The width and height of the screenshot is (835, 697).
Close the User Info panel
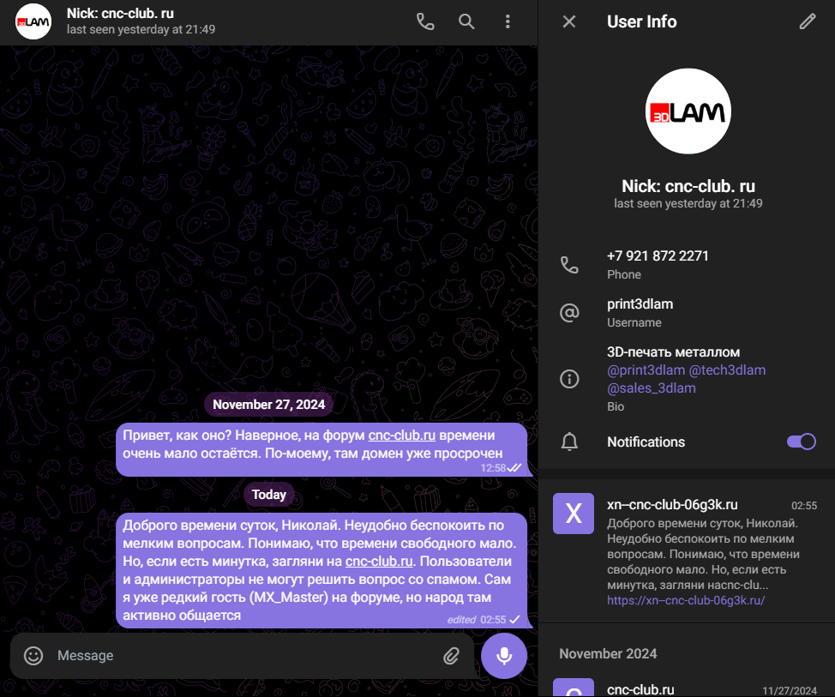tap(569, 21)
